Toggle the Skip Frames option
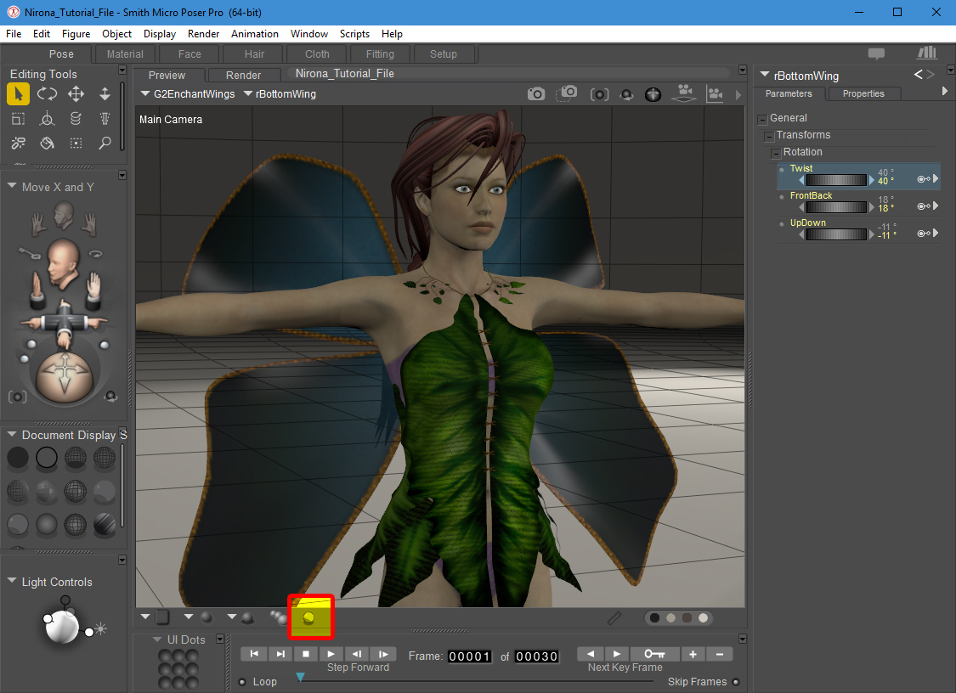The image size is (956, 693). 735,682
